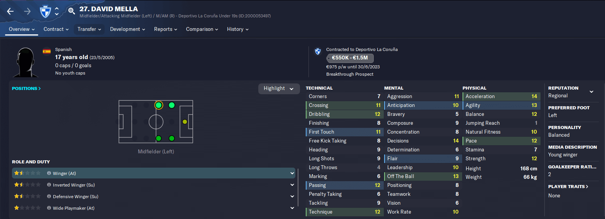Viewport: 605px width, 219px height.
Task: Select the striker position dot on pitch
Action: coord(185,122)
